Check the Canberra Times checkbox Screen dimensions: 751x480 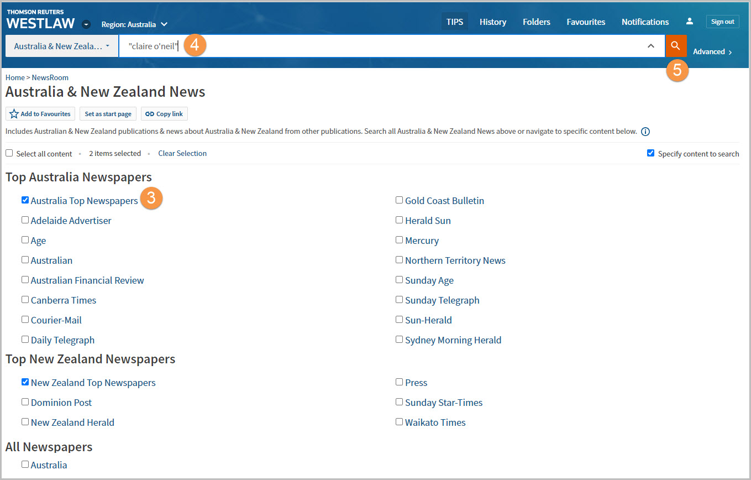(25, 300)
